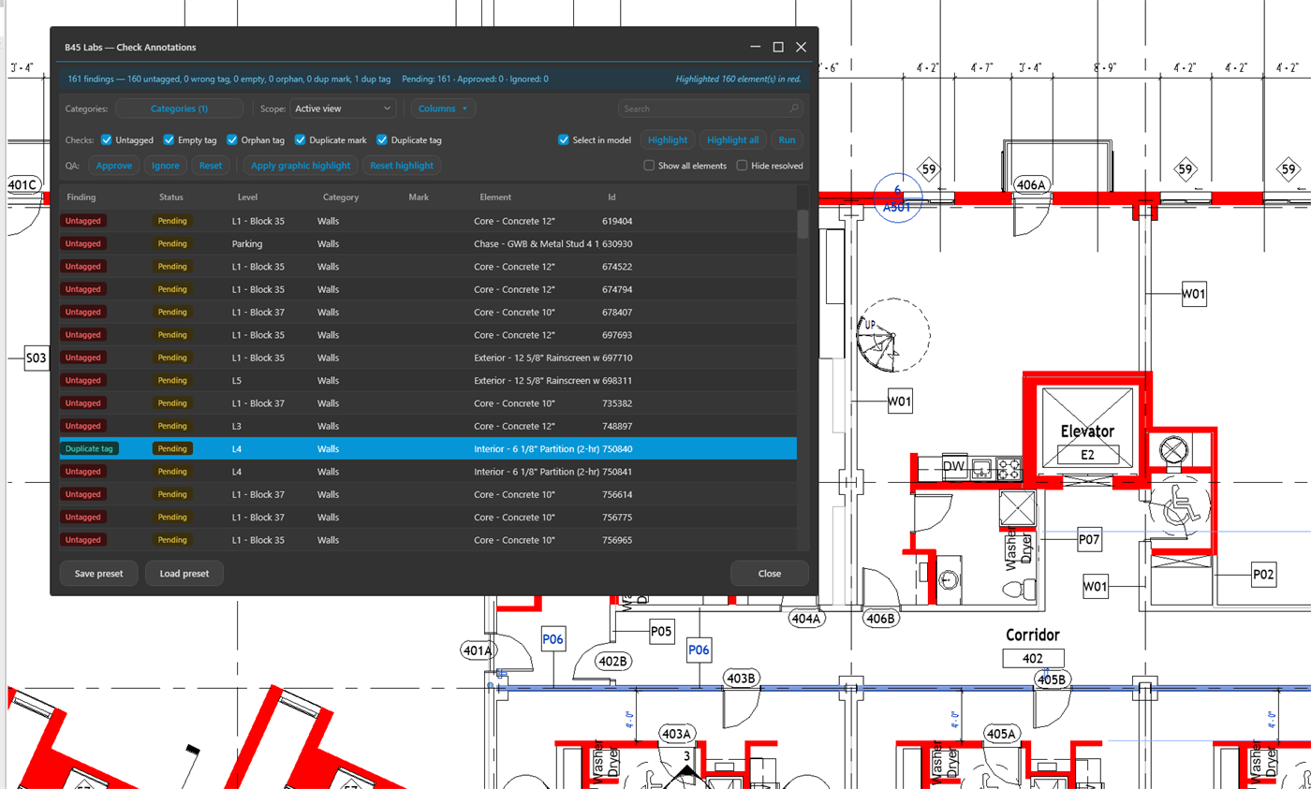Viewport: 1311px width, 789px height.
Task: Sort by the Status column header
Action: (171, 197)
